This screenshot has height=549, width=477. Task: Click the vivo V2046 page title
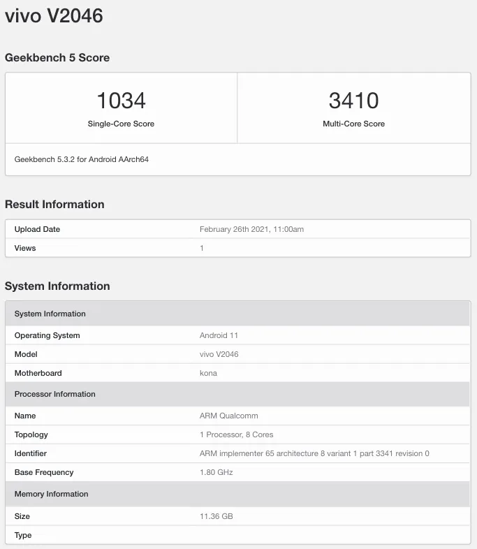[x=54, y=16]
